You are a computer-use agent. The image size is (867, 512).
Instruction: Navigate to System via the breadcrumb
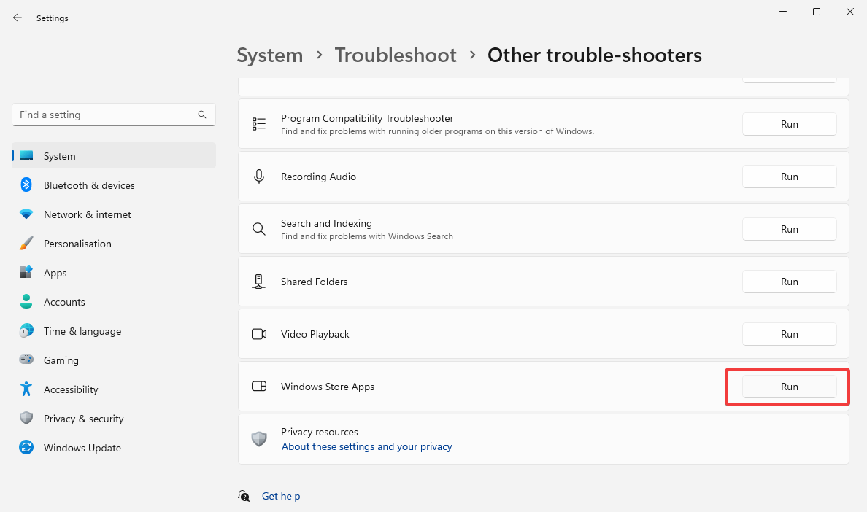269,55
